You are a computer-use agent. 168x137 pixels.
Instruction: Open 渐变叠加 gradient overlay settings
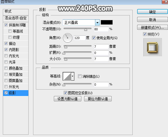16,74
